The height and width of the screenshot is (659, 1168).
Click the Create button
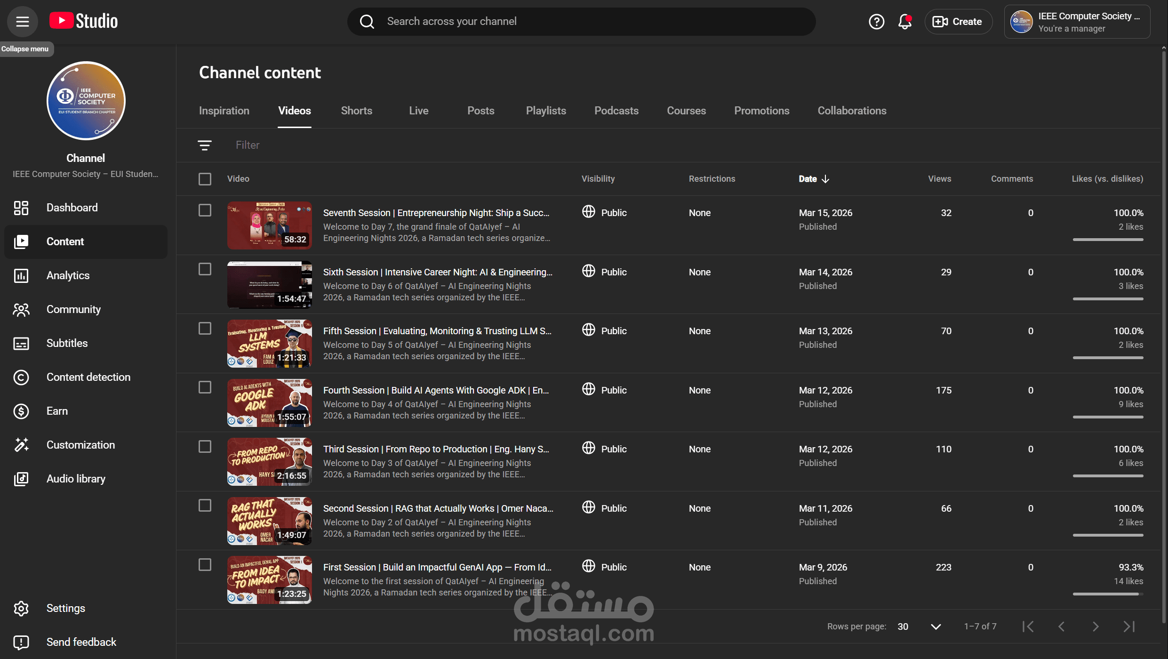pyautogui.click(x=958, y=22)
